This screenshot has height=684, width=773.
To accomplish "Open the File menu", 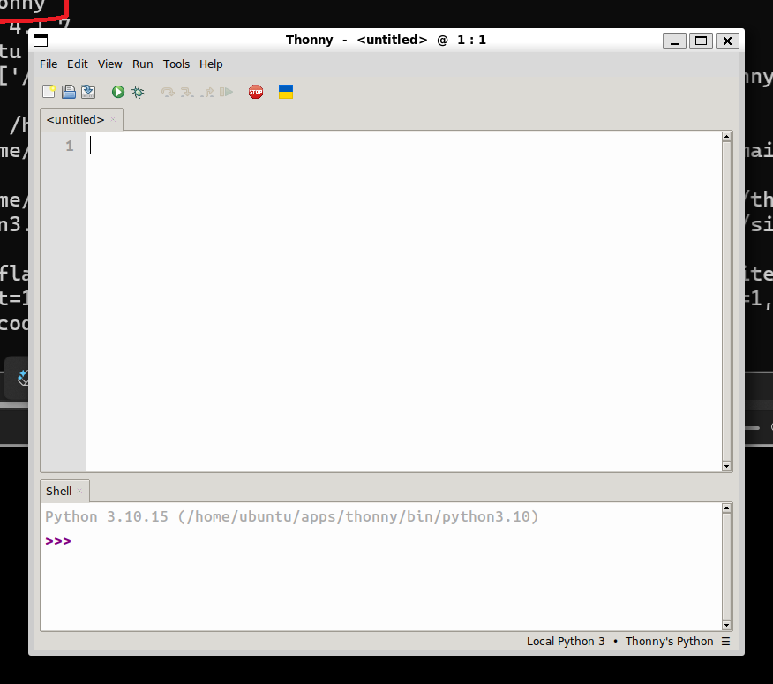I will [x=49, y=64].
